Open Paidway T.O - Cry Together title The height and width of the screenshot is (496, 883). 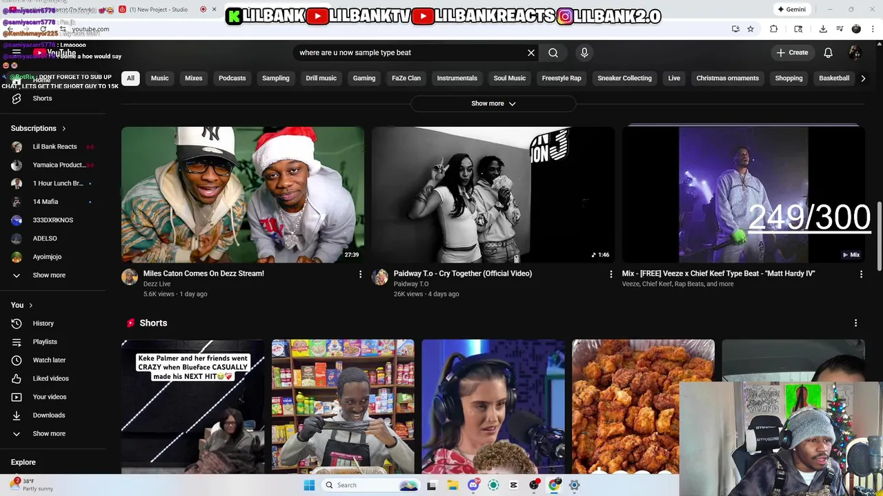[463, 273]
